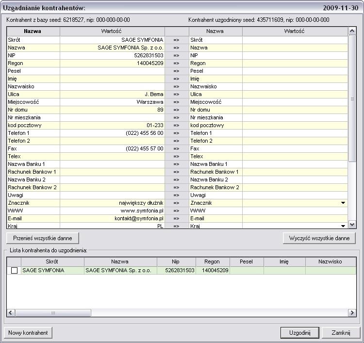Click the transfer arrow for Skrót row
This screenshot has height=343, width=364.
pos(177,40)
